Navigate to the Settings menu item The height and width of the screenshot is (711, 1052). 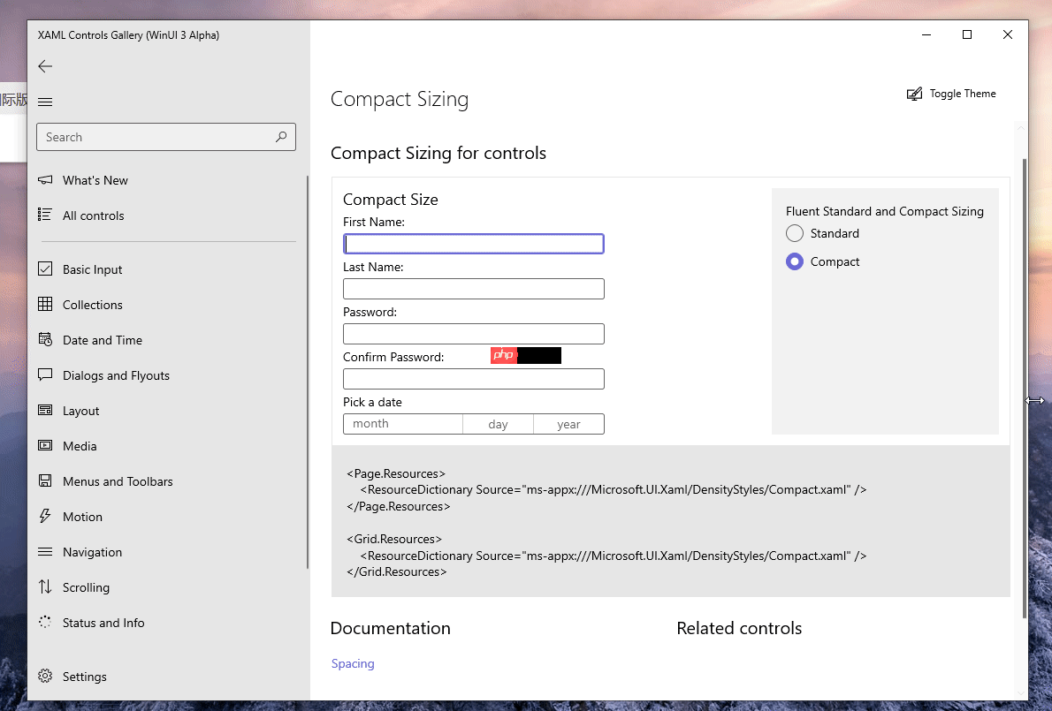[x=83, y=676]
